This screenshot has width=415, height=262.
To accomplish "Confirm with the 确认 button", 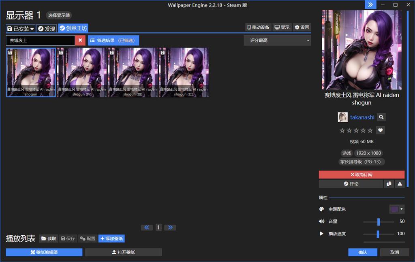I will pyautogui.click(x=363, y=252).
